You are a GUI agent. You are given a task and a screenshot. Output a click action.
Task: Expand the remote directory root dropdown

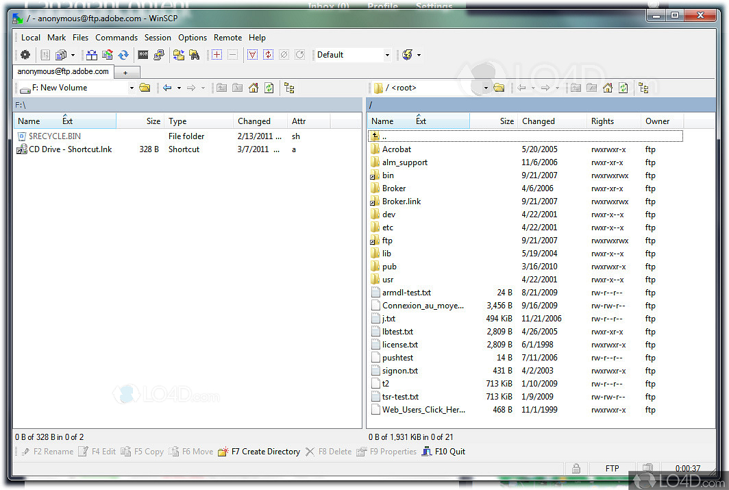pyautogui.click(x=486, y=88)
